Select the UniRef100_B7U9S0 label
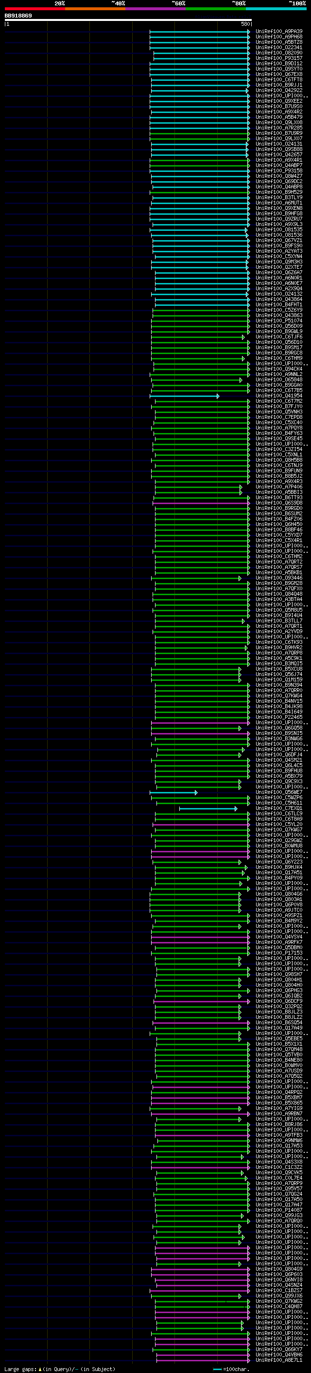311x1373 pixels. coord(279,106)
